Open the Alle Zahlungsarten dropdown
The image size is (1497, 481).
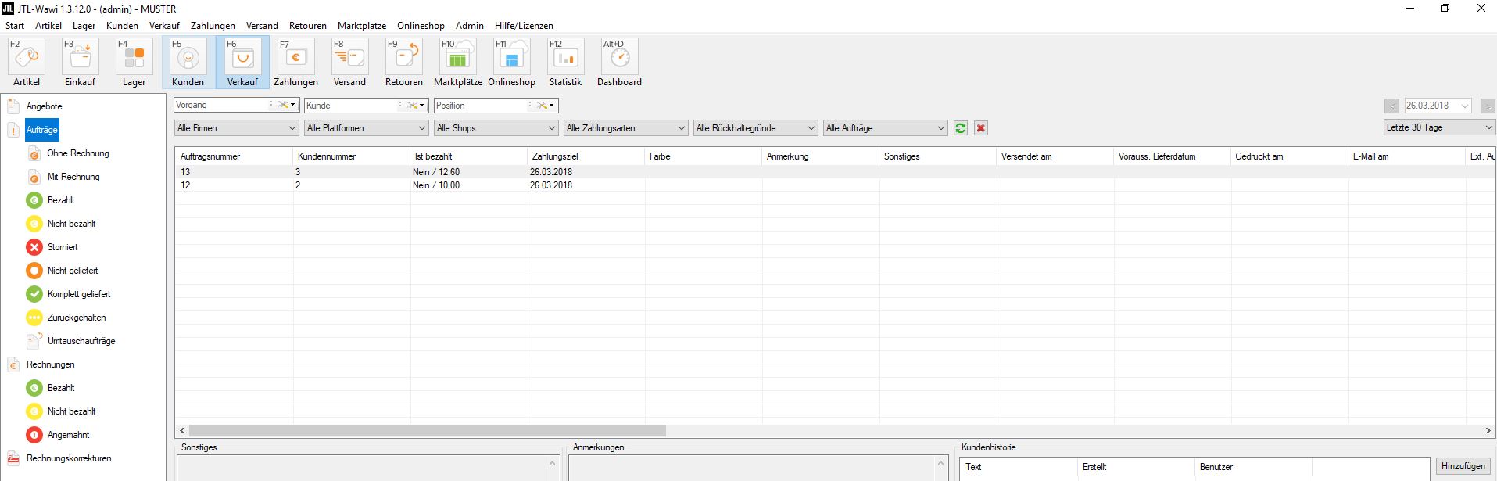coord(625,128)
